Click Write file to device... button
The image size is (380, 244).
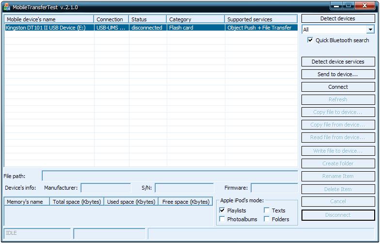point(338,151)
